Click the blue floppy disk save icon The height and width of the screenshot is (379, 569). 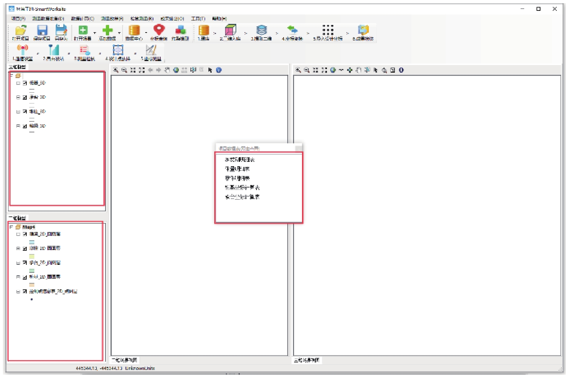click(42, 30)
